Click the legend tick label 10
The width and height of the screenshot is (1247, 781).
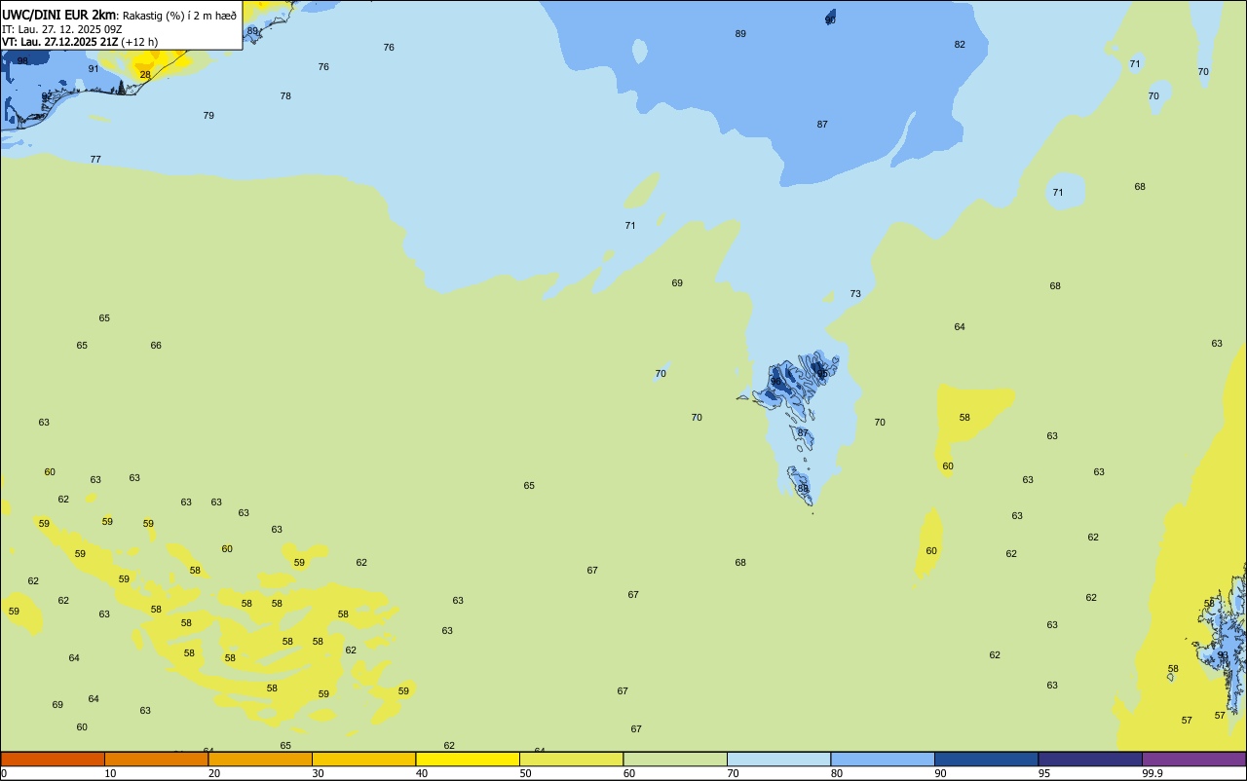(x=110, y=773)
